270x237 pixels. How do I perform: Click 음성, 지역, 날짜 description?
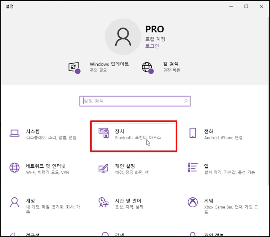tap(129, 207)
